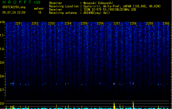Click antenna value A504HB(yagi 4el)
This screenshot has width=172, height=109.
coord(97,13)
